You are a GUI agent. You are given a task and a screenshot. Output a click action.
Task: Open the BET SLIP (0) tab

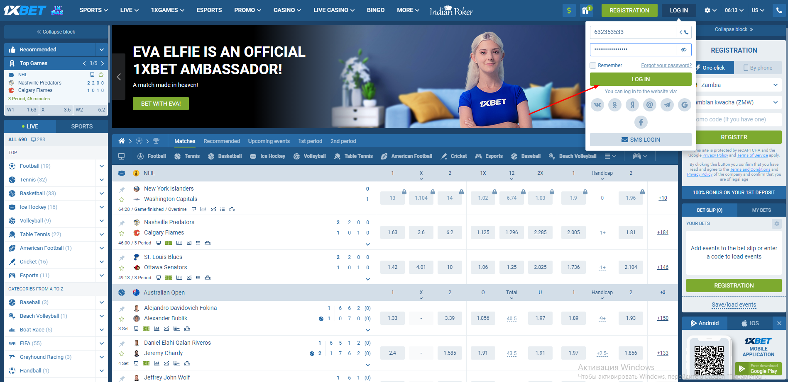710,210
